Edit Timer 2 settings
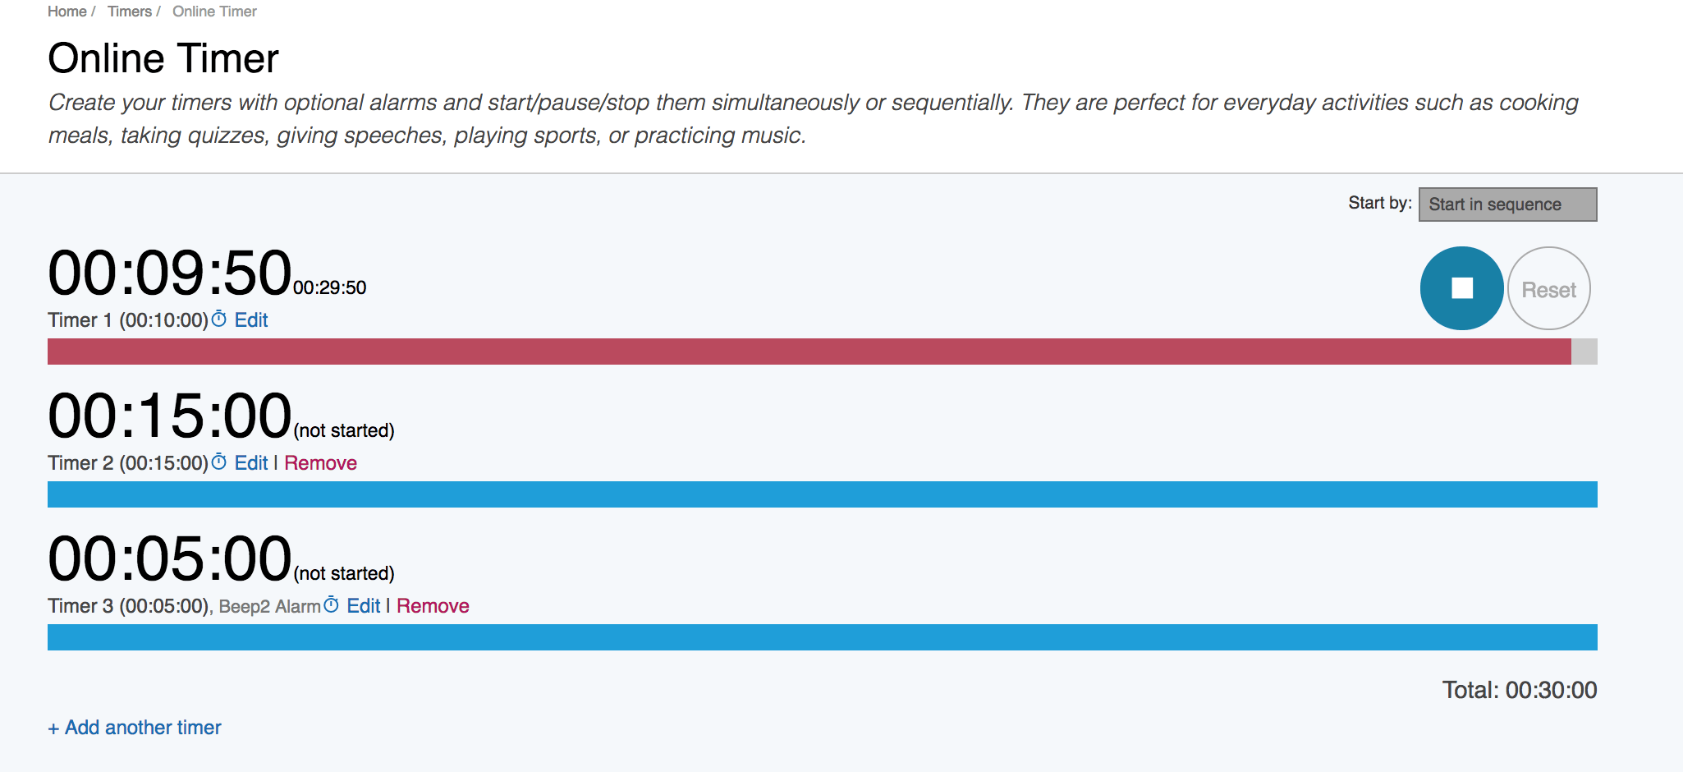This screenshot has width=1683, height=772. point(251,463)
